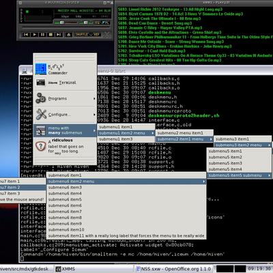The height and width of the screenshot is (273, 273).
Task: Click deskmenurcproto2header.sh in terminal listing
Action: [x=184, y=115]
